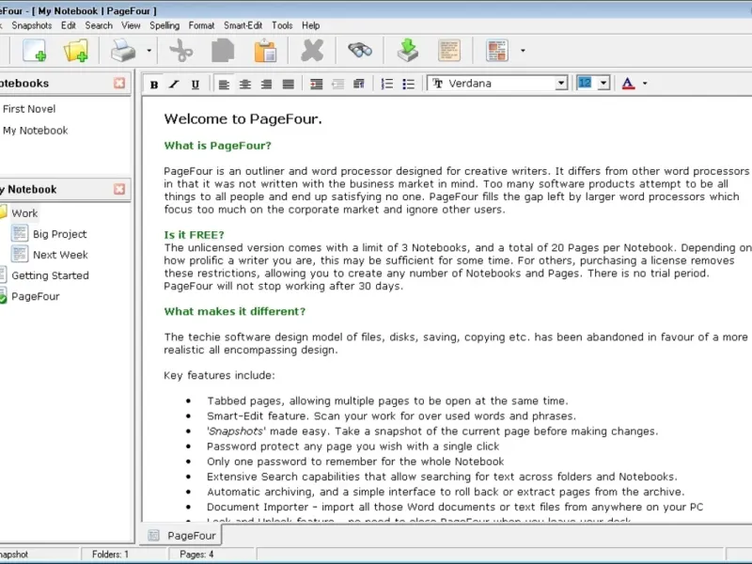This screenshot has width=752, height=564.
Task: Open the Big Project page
Action: point(60,234)
